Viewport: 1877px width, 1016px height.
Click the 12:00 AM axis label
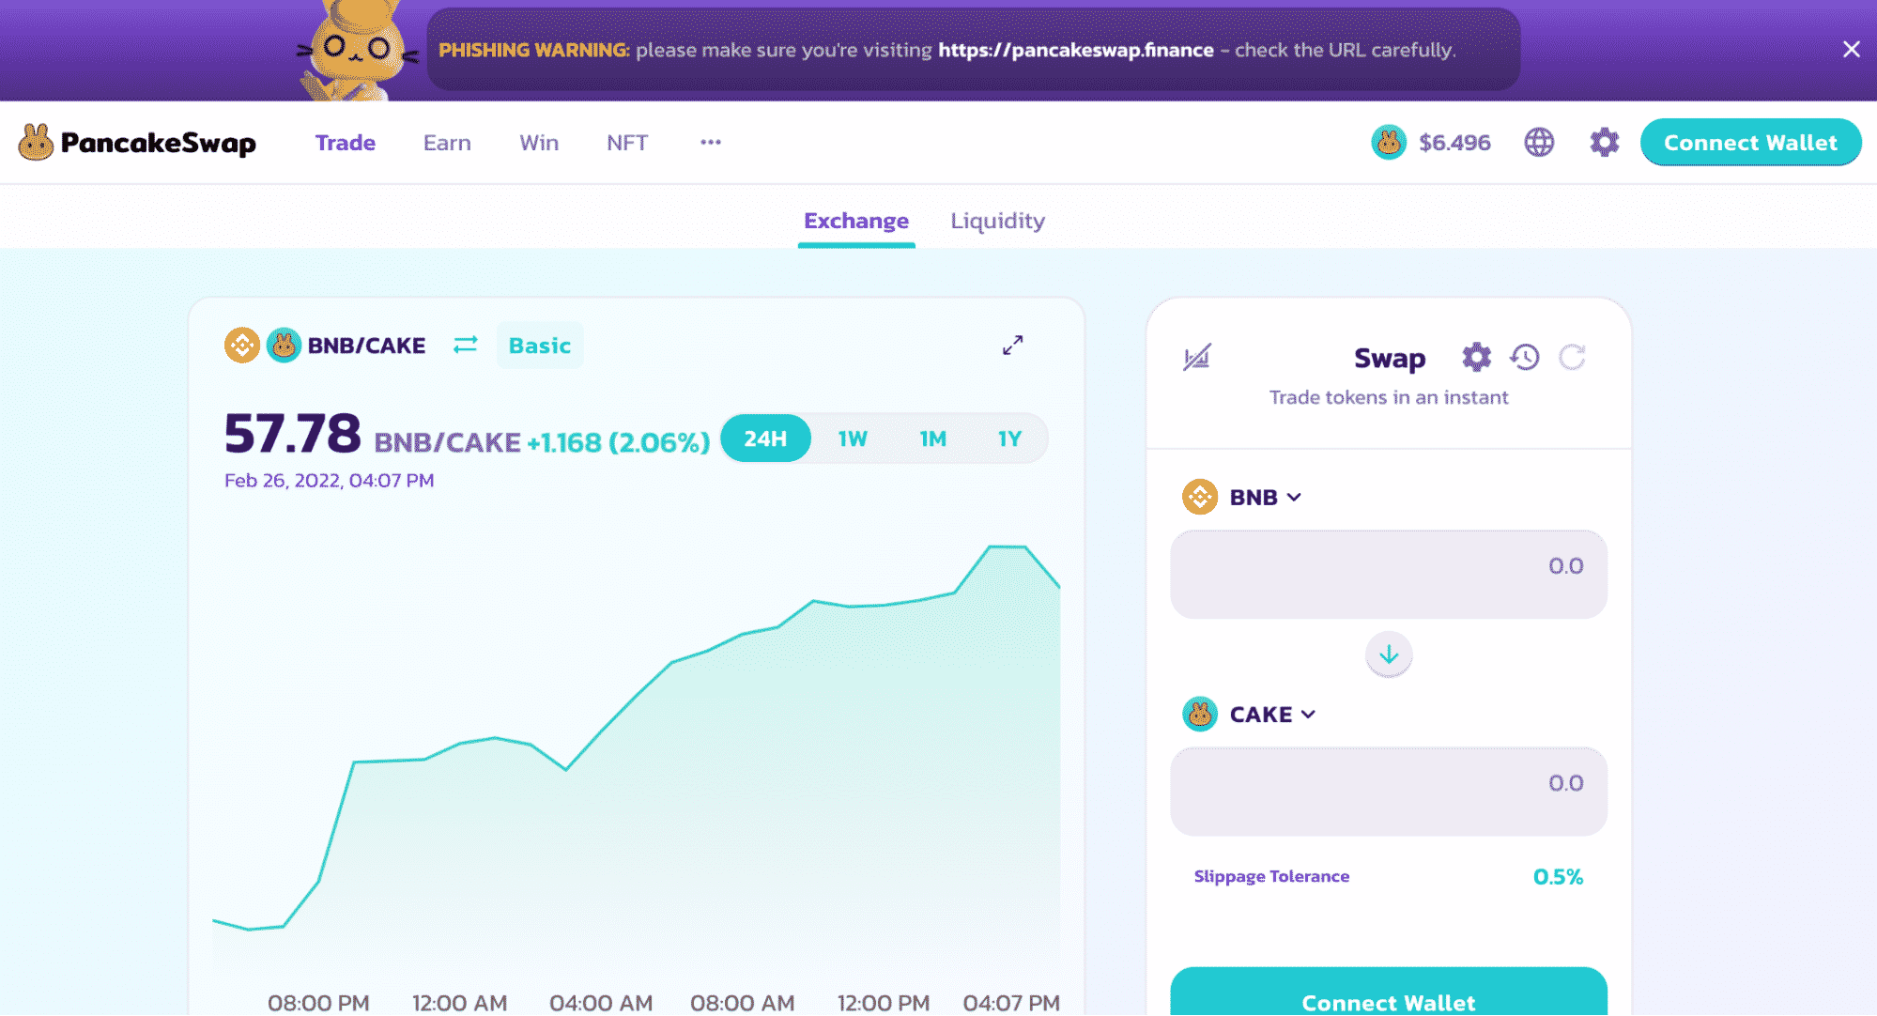(459, 1003)
